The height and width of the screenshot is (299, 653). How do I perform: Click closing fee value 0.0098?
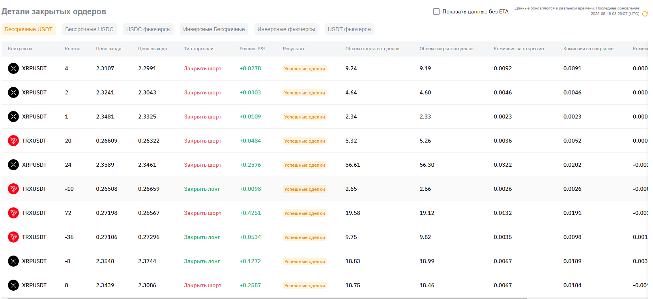(573, 237)
